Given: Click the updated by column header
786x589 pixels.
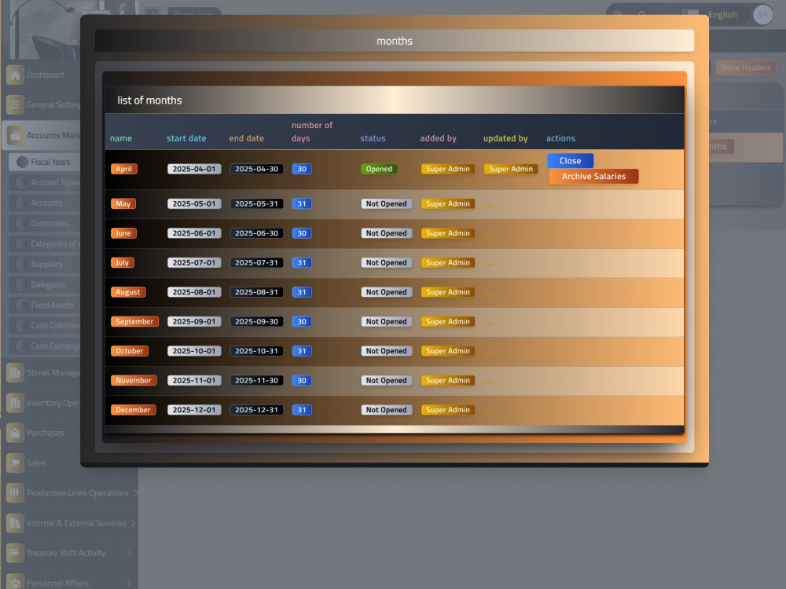Looking at the screenshot, I should coord(505,138).
